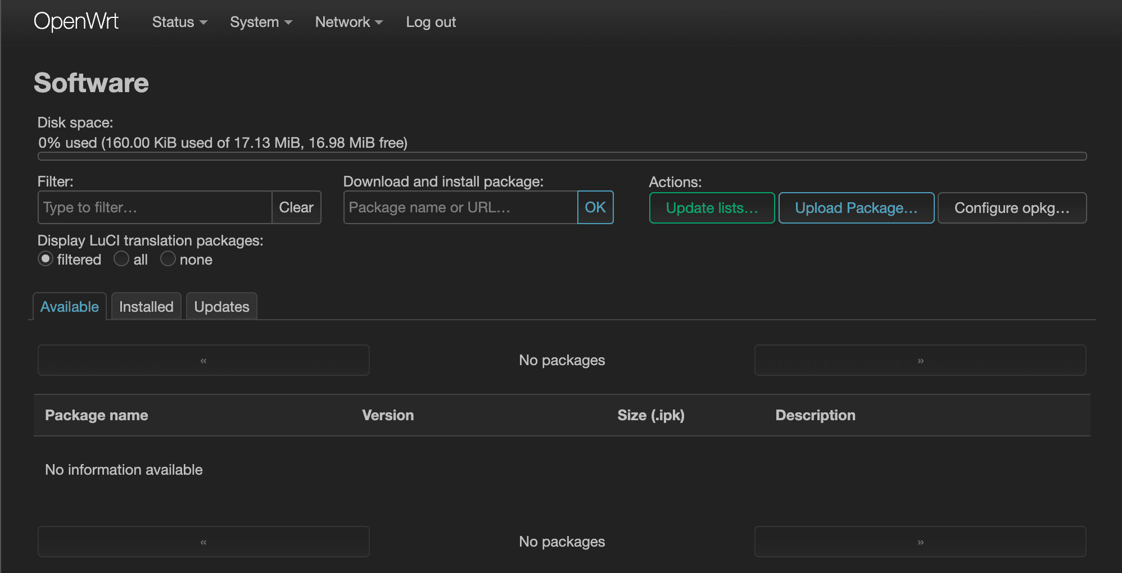This screenshot has width=1122, height=573.
Task: Switch to the Available tab
Action: pos(70,307)
